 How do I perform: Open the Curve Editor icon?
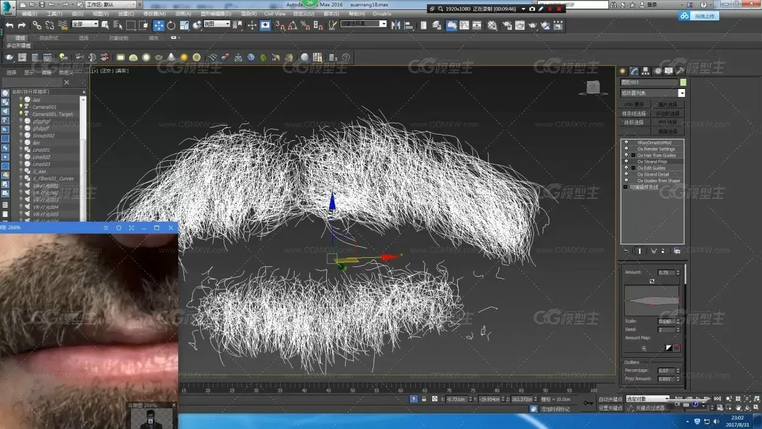(465, 25)
